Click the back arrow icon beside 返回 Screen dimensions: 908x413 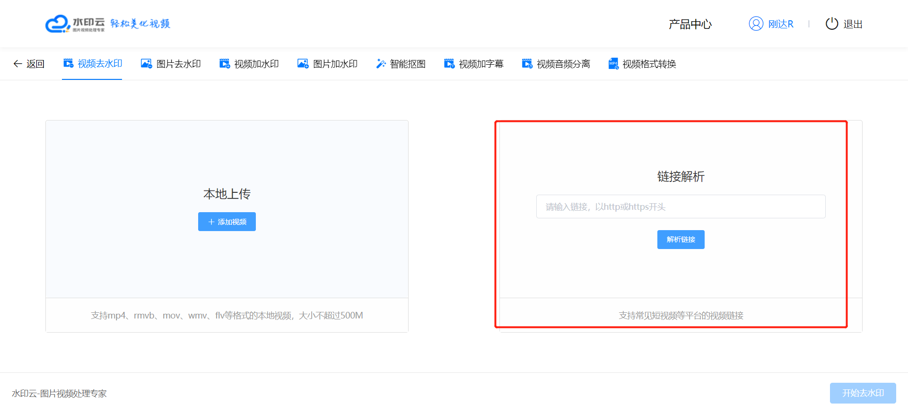[x=17, y=64]
